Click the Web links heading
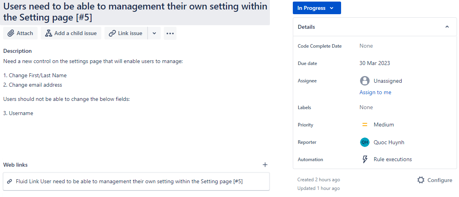This screenshot has width=459, height=197. [15, 165]
